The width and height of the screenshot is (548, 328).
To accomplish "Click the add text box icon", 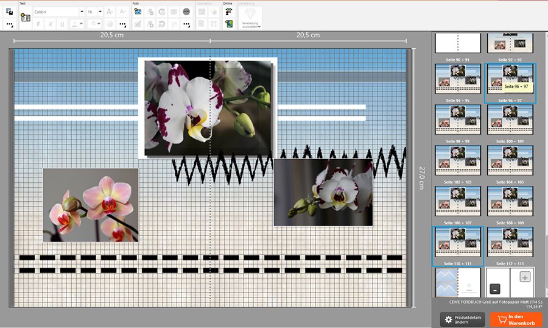I will coord(26,18).
